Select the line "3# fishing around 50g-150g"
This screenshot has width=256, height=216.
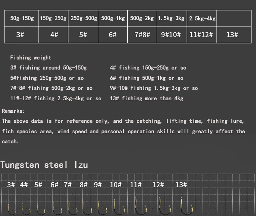coord(48,68)
